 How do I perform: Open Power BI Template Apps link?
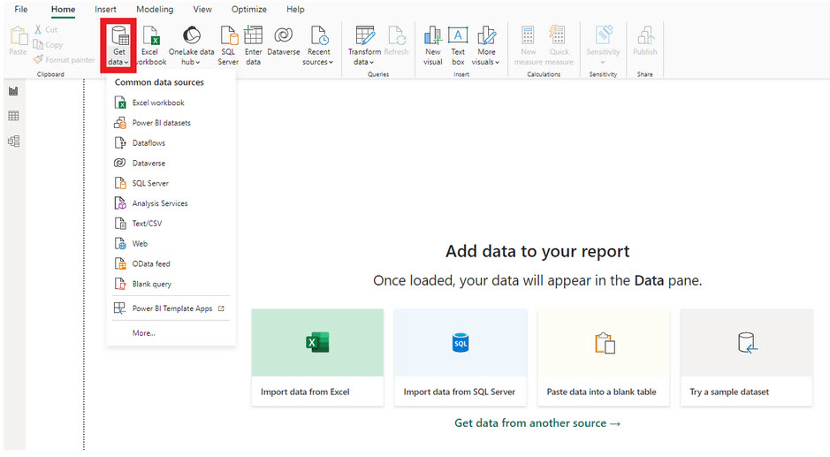pos(171,308)
